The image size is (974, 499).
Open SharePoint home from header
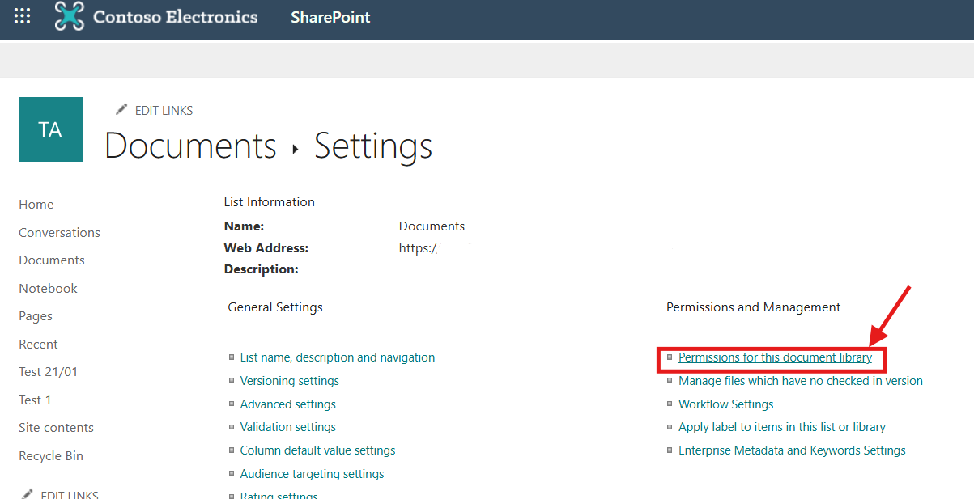(x=330, y=17)
